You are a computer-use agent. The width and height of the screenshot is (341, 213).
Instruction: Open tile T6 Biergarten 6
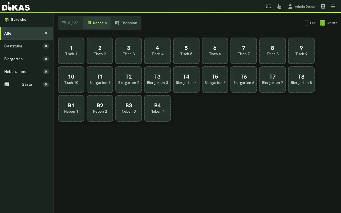click(x=244, y=80)
